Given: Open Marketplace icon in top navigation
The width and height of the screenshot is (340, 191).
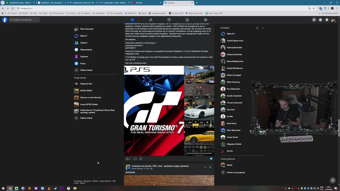Looking at the screenshot, I should coord(187,20).
